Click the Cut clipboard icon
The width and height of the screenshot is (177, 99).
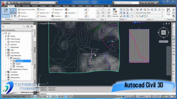pyautogui.click(x=174, y=10)
